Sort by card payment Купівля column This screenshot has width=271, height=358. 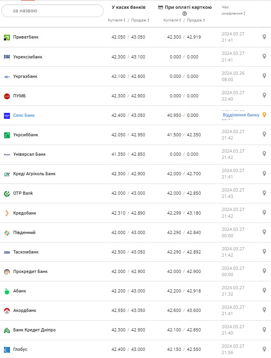(172, 20)
